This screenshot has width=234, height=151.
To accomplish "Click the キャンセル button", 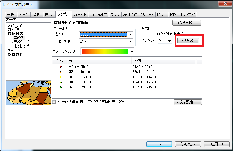I will point(188,144).
